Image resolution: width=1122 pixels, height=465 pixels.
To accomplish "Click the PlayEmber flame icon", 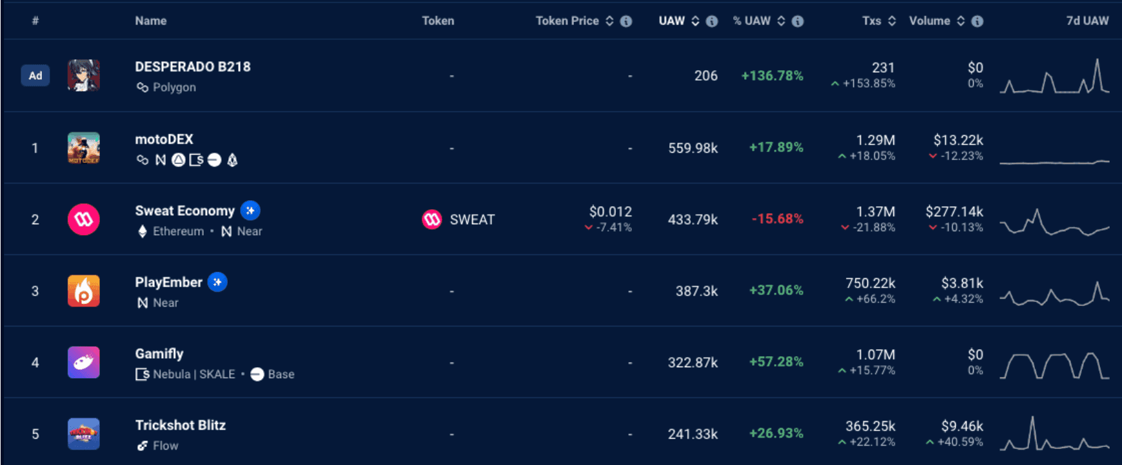I will pos(84,291).
